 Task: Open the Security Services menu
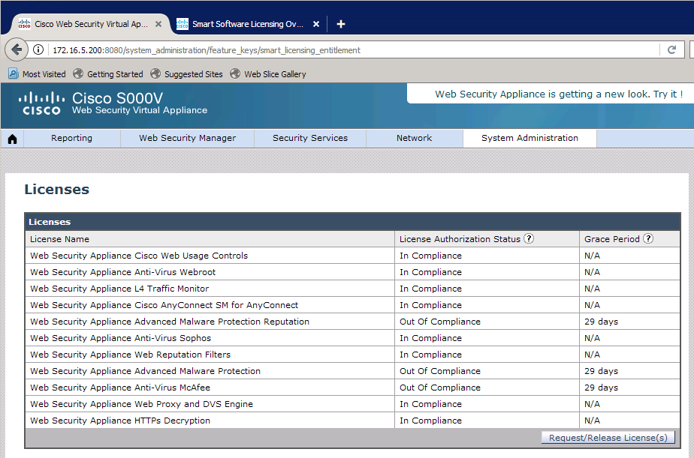309,138
